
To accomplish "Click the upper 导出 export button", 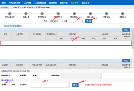I will click(x=126, y=30).
